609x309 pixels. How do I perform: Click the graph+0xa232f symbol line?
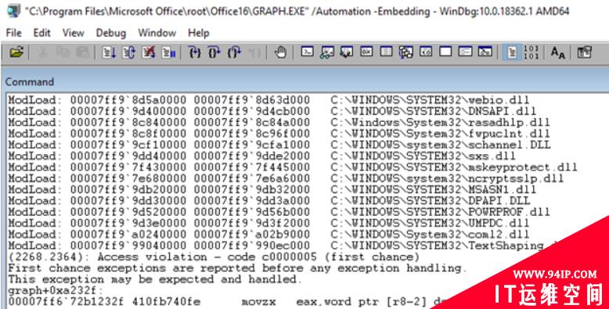(x=56, y=291)
